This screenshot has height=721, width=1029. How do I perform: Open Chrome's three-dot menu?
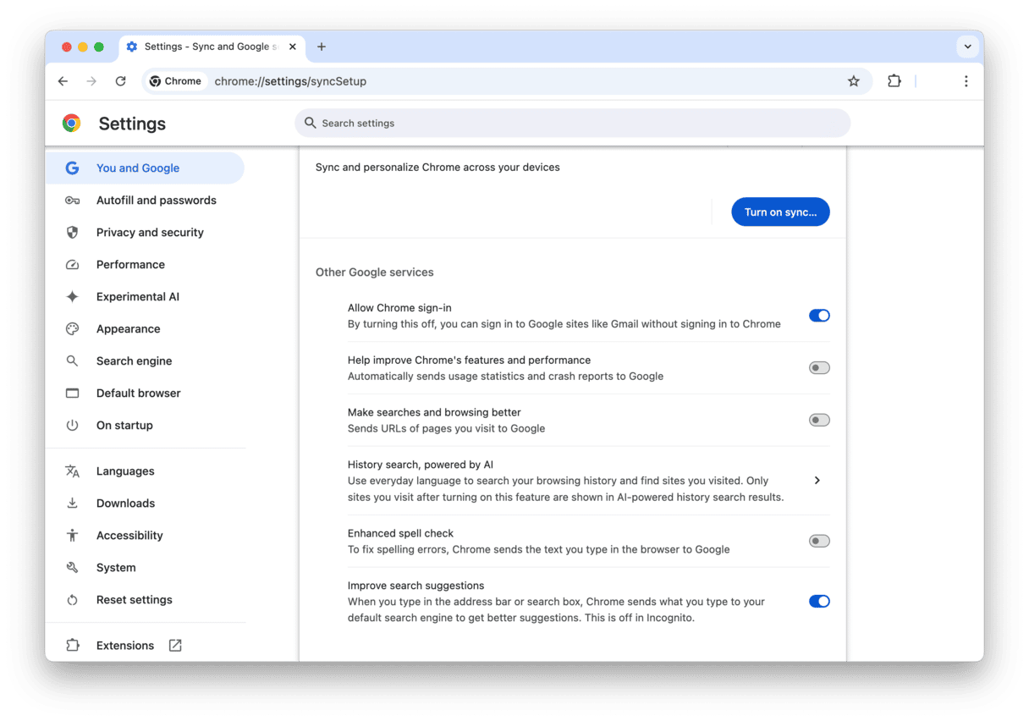coord(966,81)
